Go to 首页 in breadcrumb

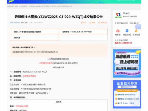(17, 7)
